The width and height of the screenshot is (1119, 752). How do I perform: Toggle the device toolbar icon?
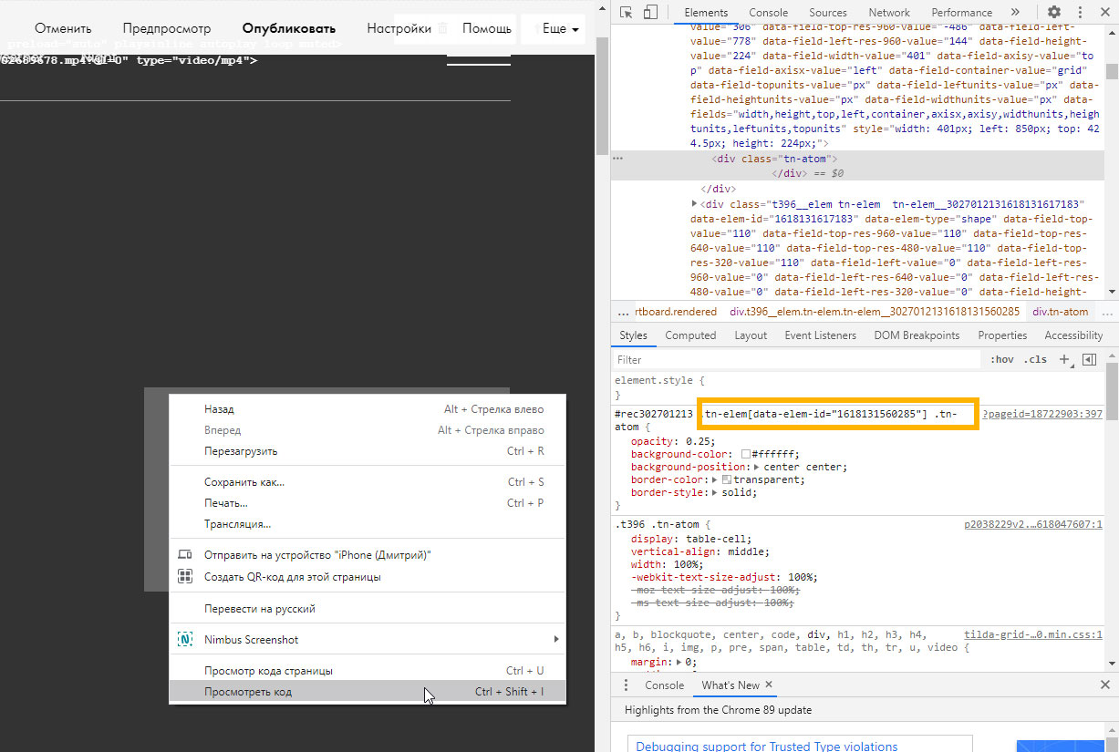(x=650, y=13)
